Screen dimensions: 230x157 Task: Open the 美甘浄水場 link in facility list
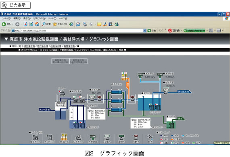click(69, 46)
